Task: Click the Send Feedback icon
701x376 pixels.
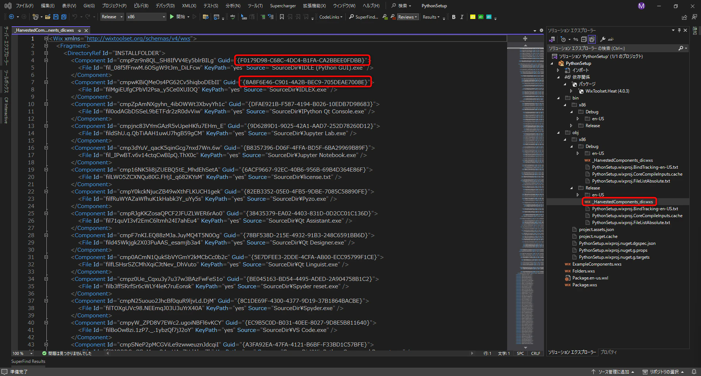Action: pyautogui.click(x=694, y=17)
